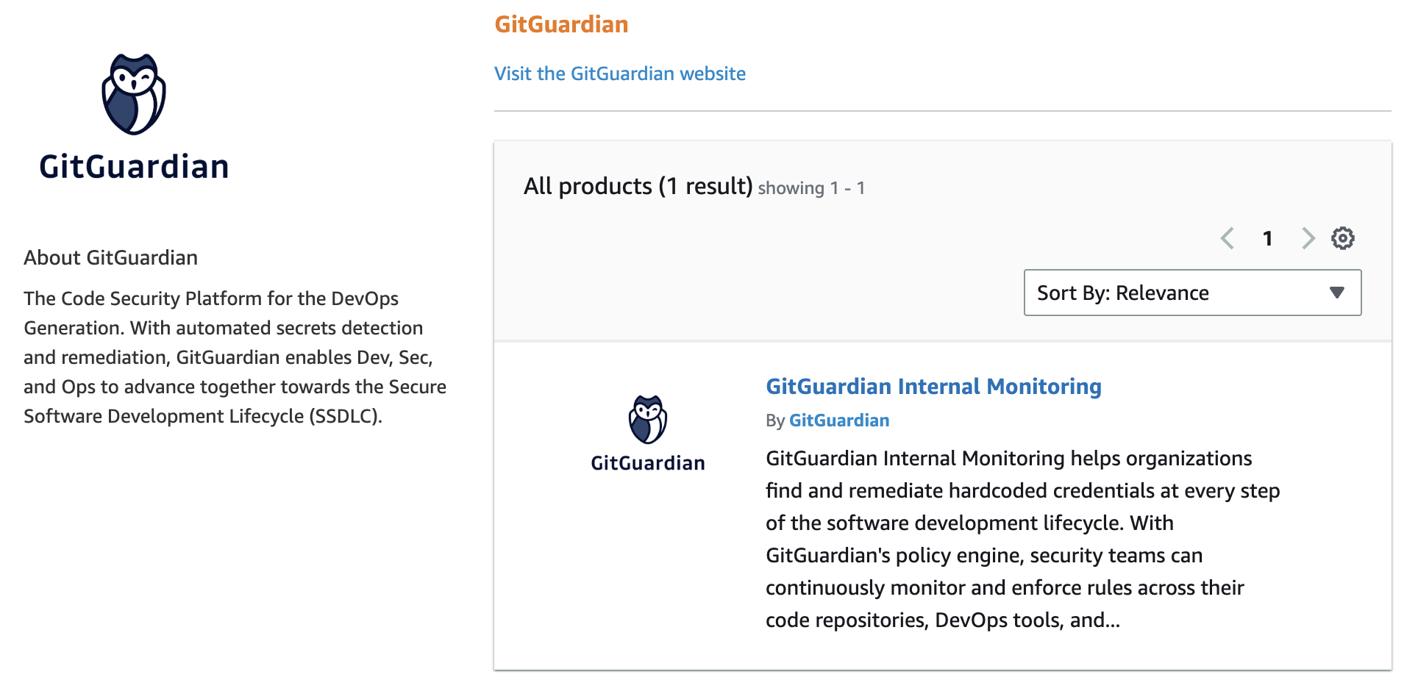Click the dropdown arrow on the Sort By control
The image size is (1418, 691).
coord(1336,293)
